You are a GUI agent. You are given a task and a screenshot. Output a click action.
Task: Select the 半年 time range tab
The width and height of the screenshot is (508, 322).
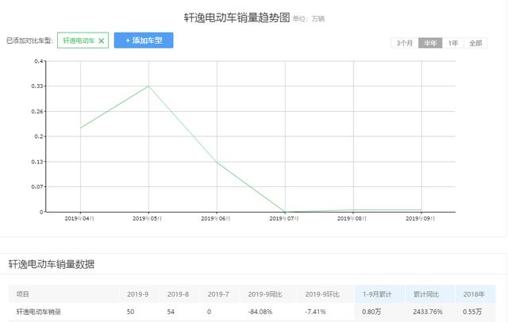[x=430, y=43]
